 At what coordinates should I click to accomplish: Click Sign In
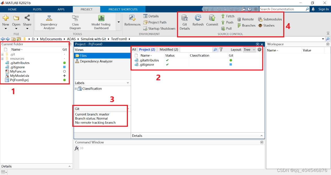tap(323, 9)
